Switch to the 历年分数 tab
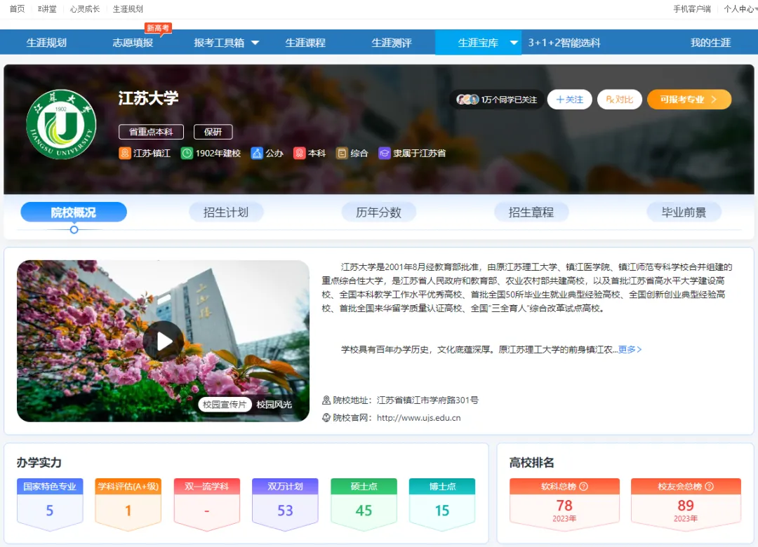The width and height of the screenshot is (758, 547). tap(378, 212)
